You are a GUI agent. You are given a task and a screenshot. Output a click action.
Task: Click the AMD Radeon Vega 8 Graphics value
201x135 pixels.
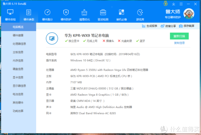(x=99, y=95)
